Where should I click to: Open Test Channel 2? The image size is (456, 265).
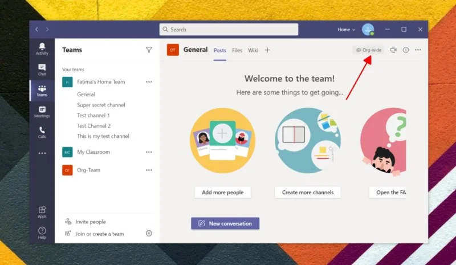pos(93,126)
